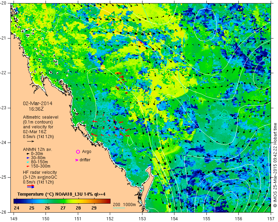Image resolution: width=278 pixels, height=222 pixels.
Task: Click the '156' longitude axis label
Action: (238, 219)
